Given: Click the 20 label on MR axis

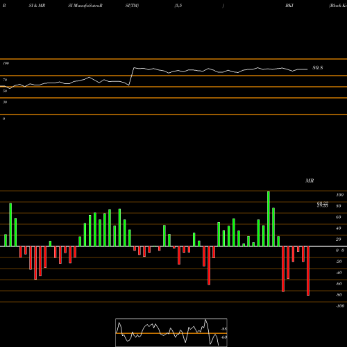Looking at the screenshot, I should pos(339,239).
